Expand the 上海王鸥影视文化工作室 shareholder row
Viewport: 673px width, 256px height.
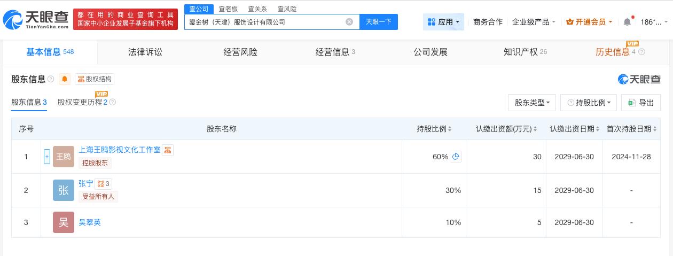click(47, 157)
